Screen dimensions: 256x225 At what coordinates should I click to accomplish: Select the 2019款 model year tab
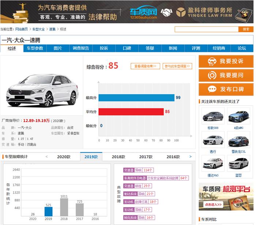pyautogui.click(x=91, y=157)
